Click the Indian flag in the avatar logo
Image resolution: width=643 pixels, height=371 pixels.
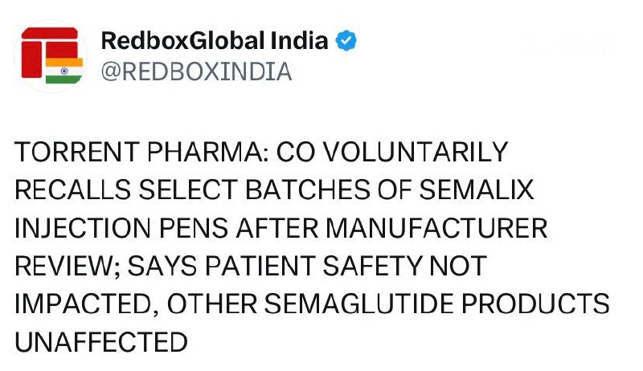(x=64, y=71)
